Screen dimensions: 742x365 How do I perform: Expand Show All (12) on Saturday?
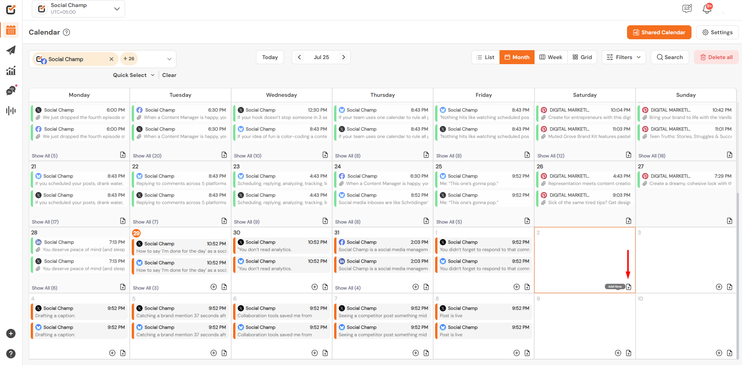click(x=551, y=156)
